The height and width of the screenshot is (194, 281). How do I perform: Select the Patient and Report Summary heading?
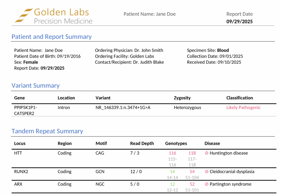click(52, 37)
